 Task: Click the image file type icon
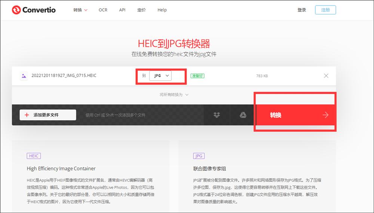pos(24,76)
